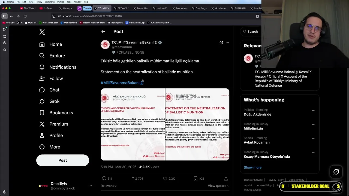This screenshot has height=196, width=349.
Task: Open the floating Grok button bottom right
Action: tap(336, 172)
